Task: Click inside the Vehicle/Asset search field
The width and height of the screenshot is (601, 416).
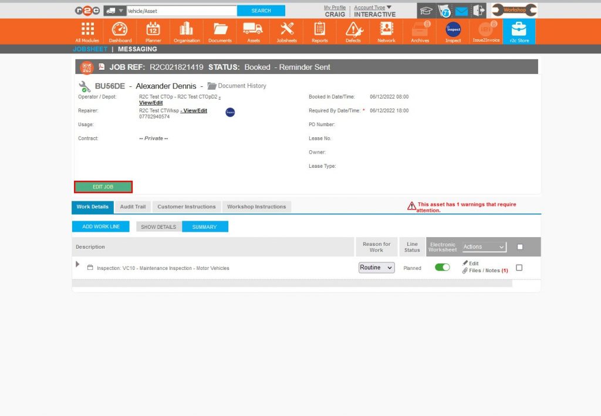Action: (x=182, y=10)
